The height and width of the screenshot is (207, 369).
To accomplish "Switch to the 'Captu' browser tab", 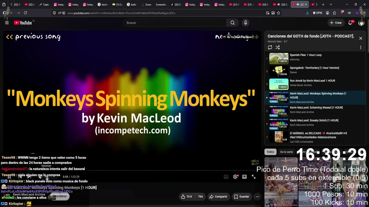I will (44, 5).
